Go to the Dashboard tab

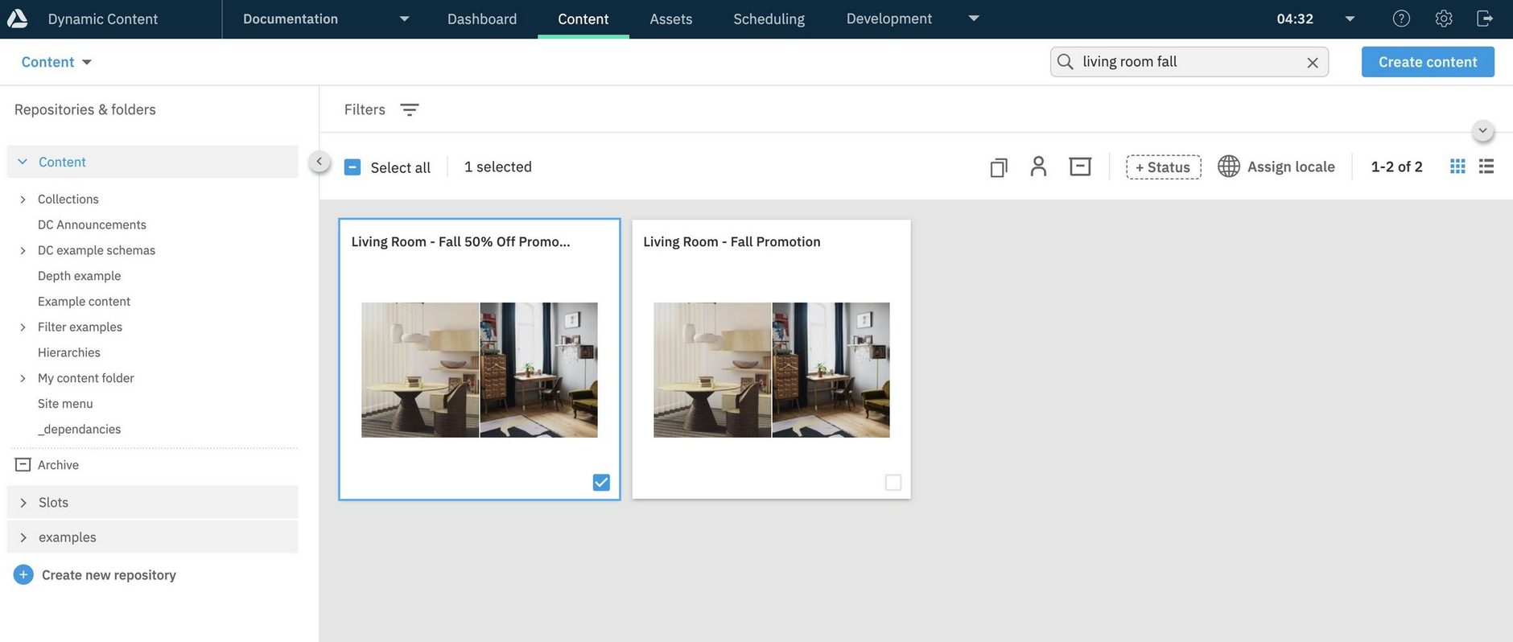[x=482, y=19]
